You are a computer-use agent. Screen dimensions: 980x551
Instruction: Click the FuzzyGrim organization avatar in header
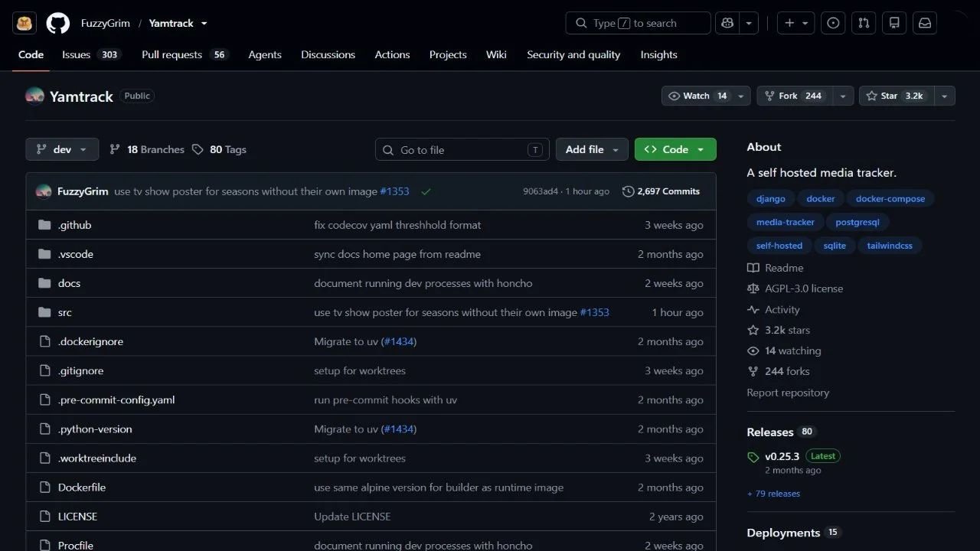(x=24, y=23)
